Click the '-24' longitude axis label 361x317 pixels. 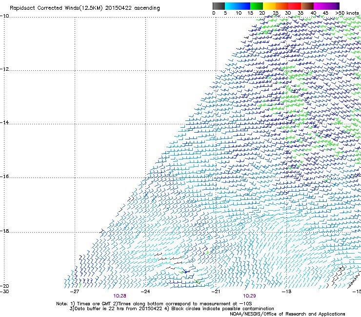coord(145,292)
